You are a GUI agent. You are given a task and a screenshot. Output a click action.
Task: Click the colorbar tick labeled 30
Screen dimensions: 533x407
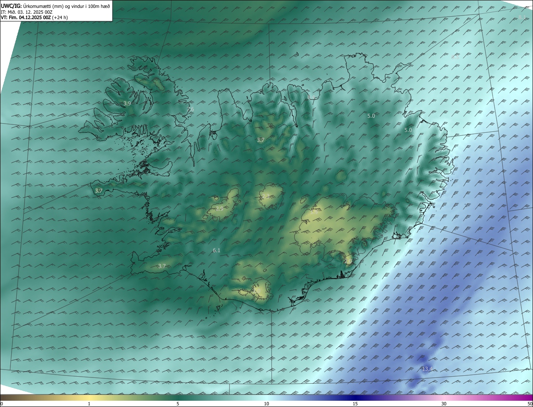[x=444, y=404]
